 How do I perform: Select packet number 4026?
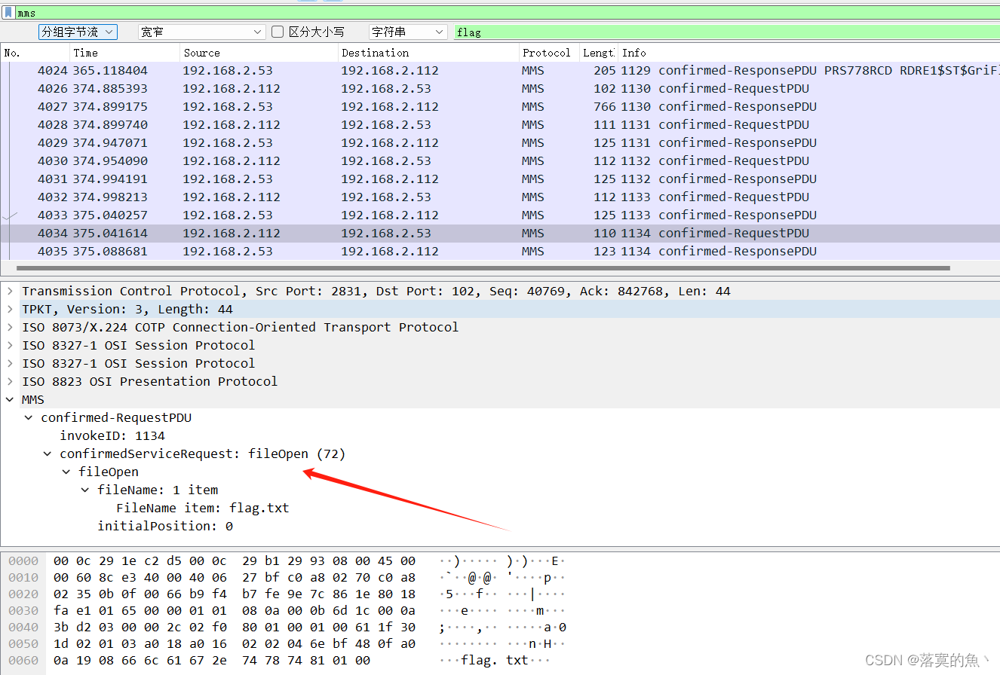(x=500, y=89)
